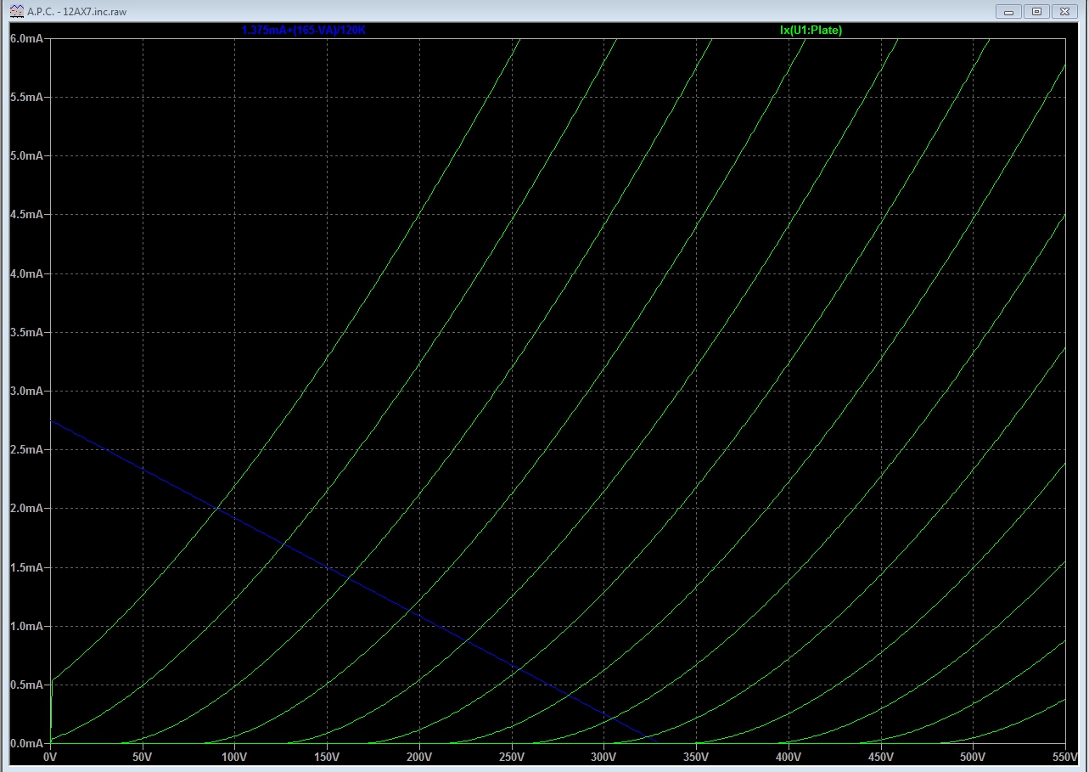This screenshot has width=1089, height=772.
Task: Click the 4.5mA vertical axis tick label
Action: point(26,215)
